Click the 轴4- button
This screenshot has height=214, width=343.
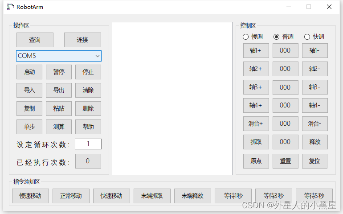(x=315, y=105)
